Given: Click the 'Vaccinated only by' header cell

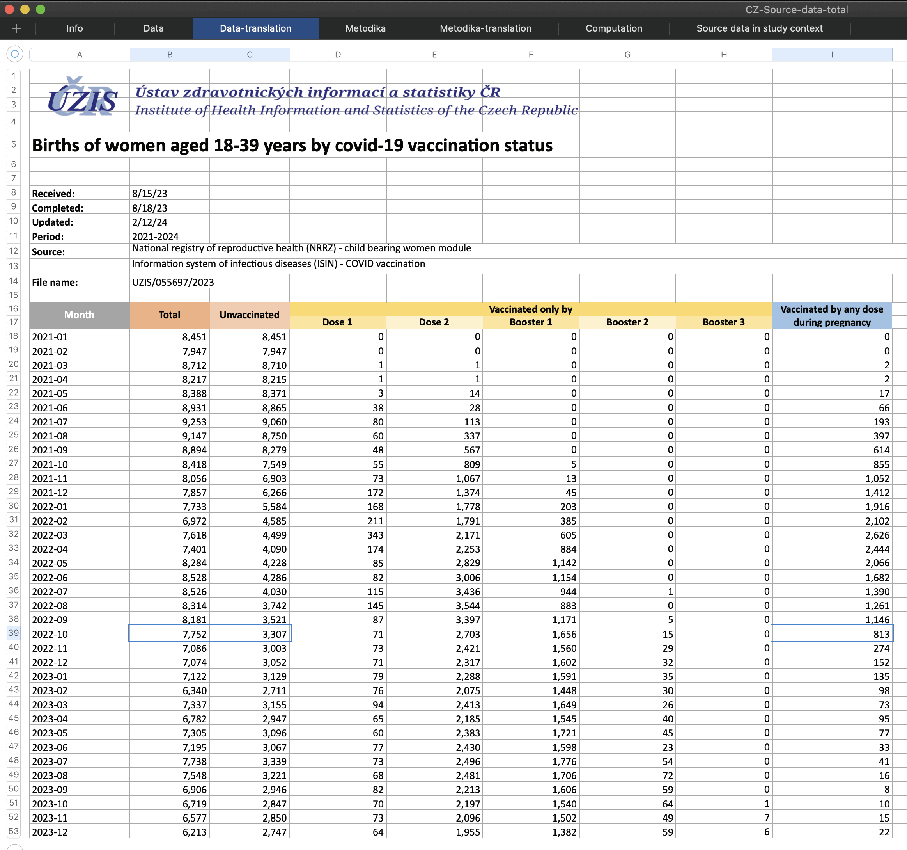Looking at the screenshot, I should click(531, 309).
